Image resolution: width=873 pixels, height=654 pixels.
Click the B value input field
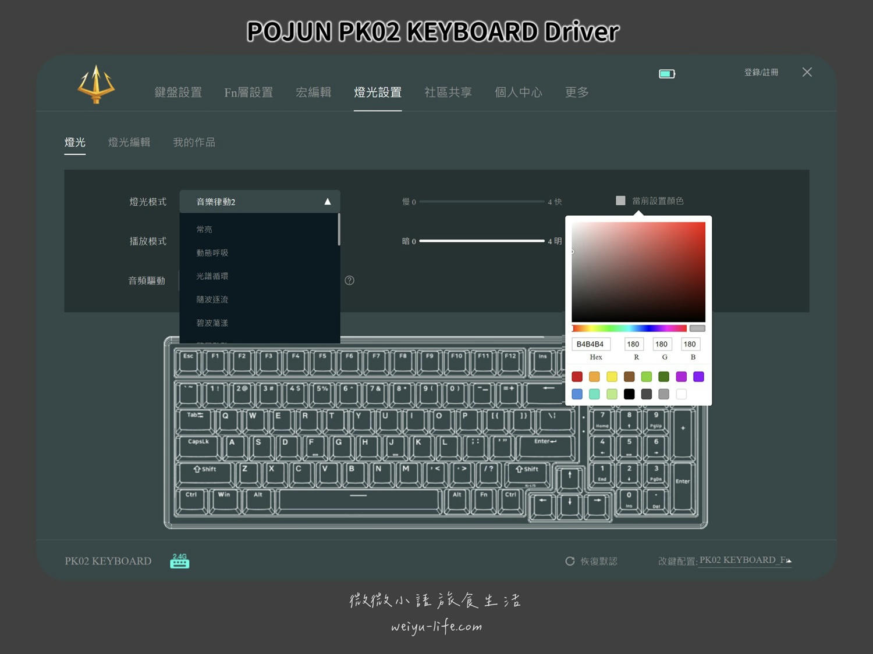click(690, 344)
